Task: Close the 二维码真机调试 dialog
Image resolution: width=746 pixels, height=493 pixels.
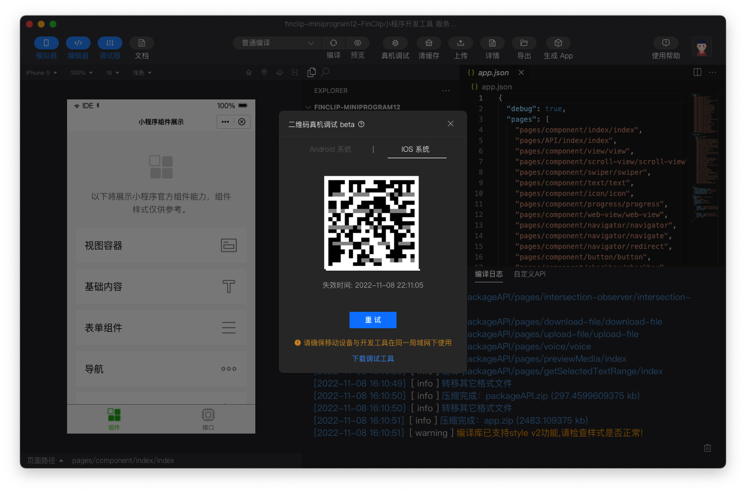Action: [x=451, y=124]
